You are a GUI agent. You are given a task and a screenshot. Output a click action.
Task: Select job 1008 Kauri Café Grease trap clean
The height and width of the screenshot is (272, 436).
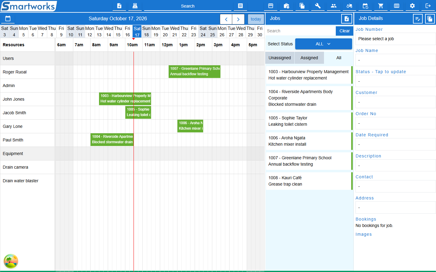coord(309,181)
